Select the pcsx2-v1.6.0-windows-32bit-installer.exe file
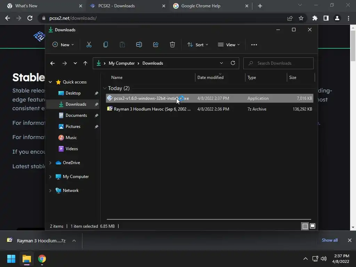The image size is (356, 267). click(x=210, y=98)
